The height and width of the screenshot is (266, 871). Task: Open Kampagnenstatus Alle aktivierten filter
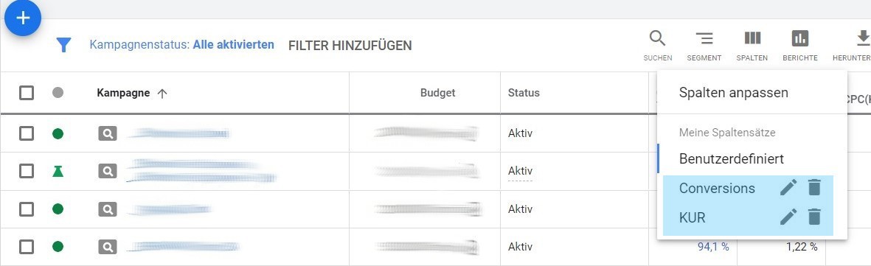point(181,44)
